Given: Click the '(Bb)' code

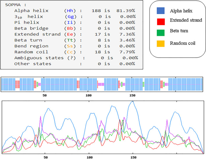Looking at the screenshot, I should [x=70, y=29].
